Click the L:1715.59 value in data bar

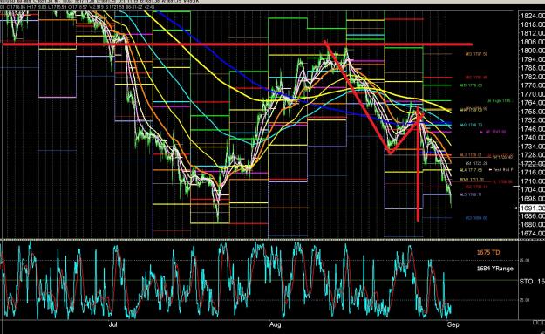tap(58, 7)
